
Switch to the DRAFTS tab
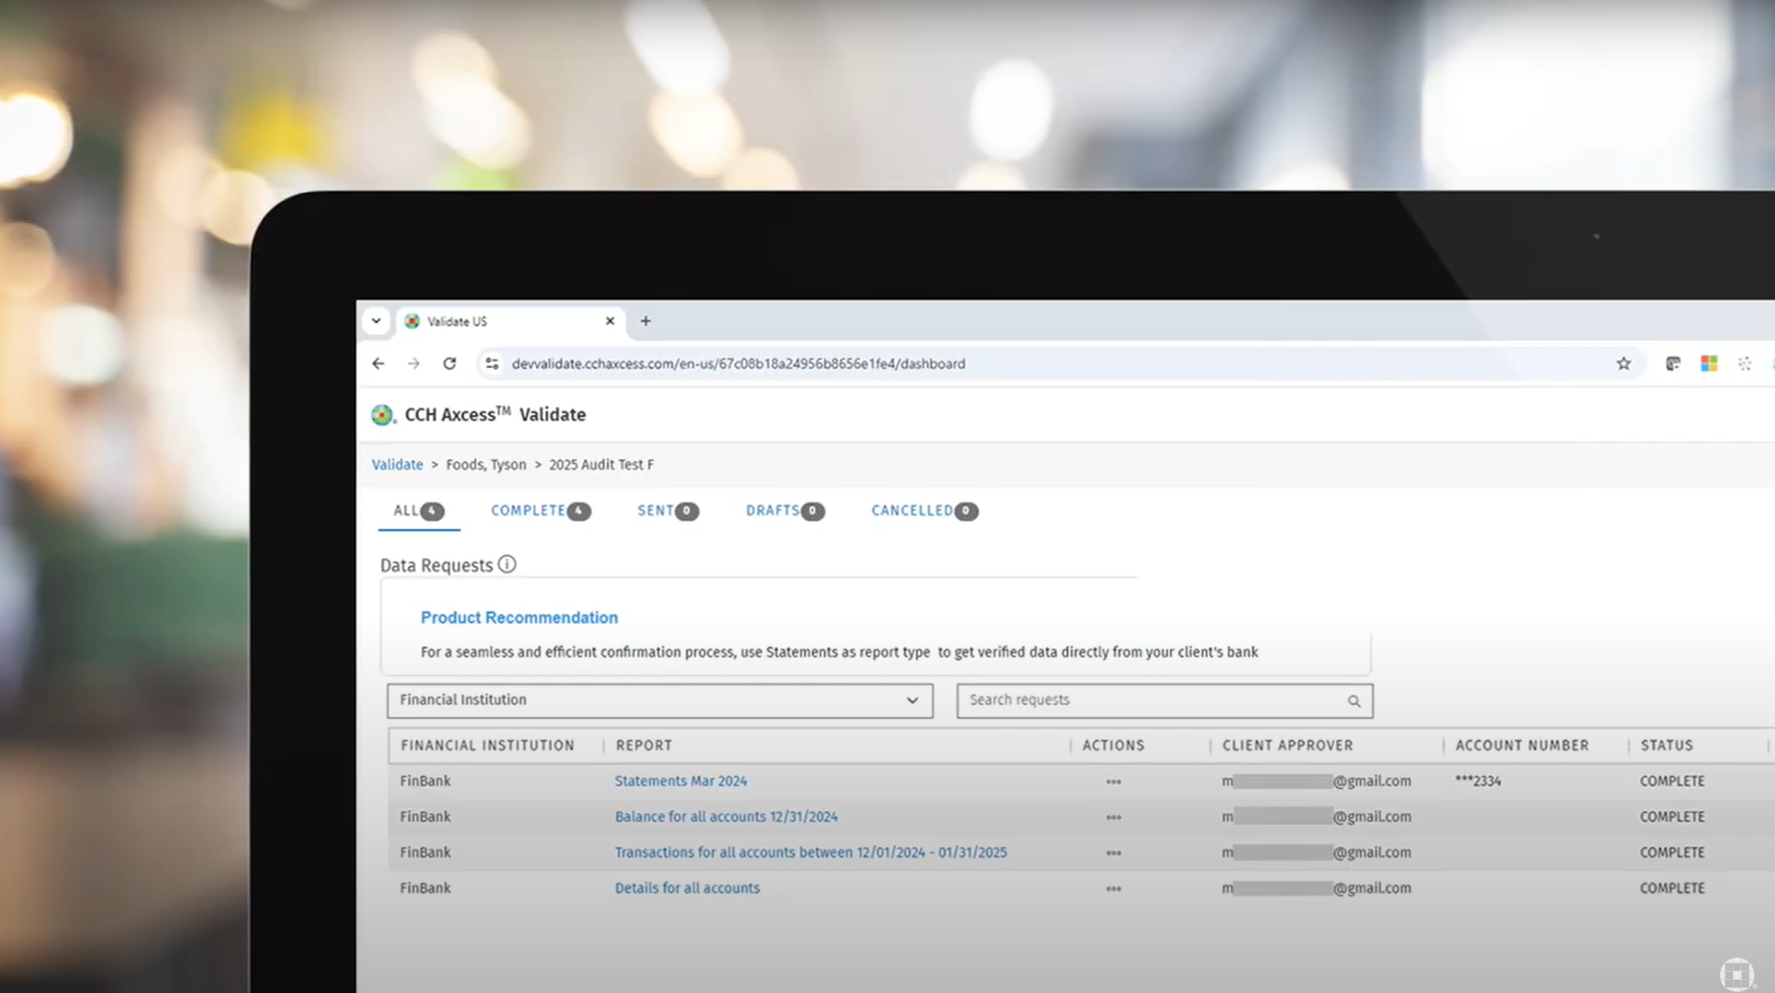tap(774, 510)
